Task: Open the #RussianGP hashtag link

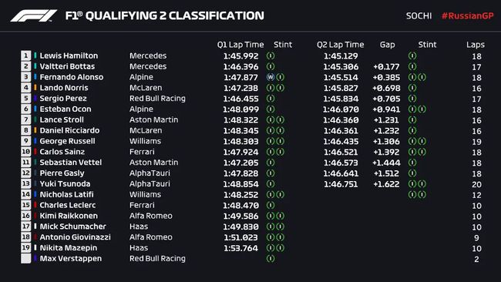Action: pyautogui.click(x=467, y=15)
